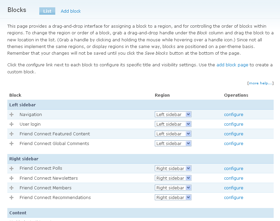Image resolution: width=280 pixels, height=221 pixels.
Task: Open the Add block tab
Action: click(x=71, y=11)
